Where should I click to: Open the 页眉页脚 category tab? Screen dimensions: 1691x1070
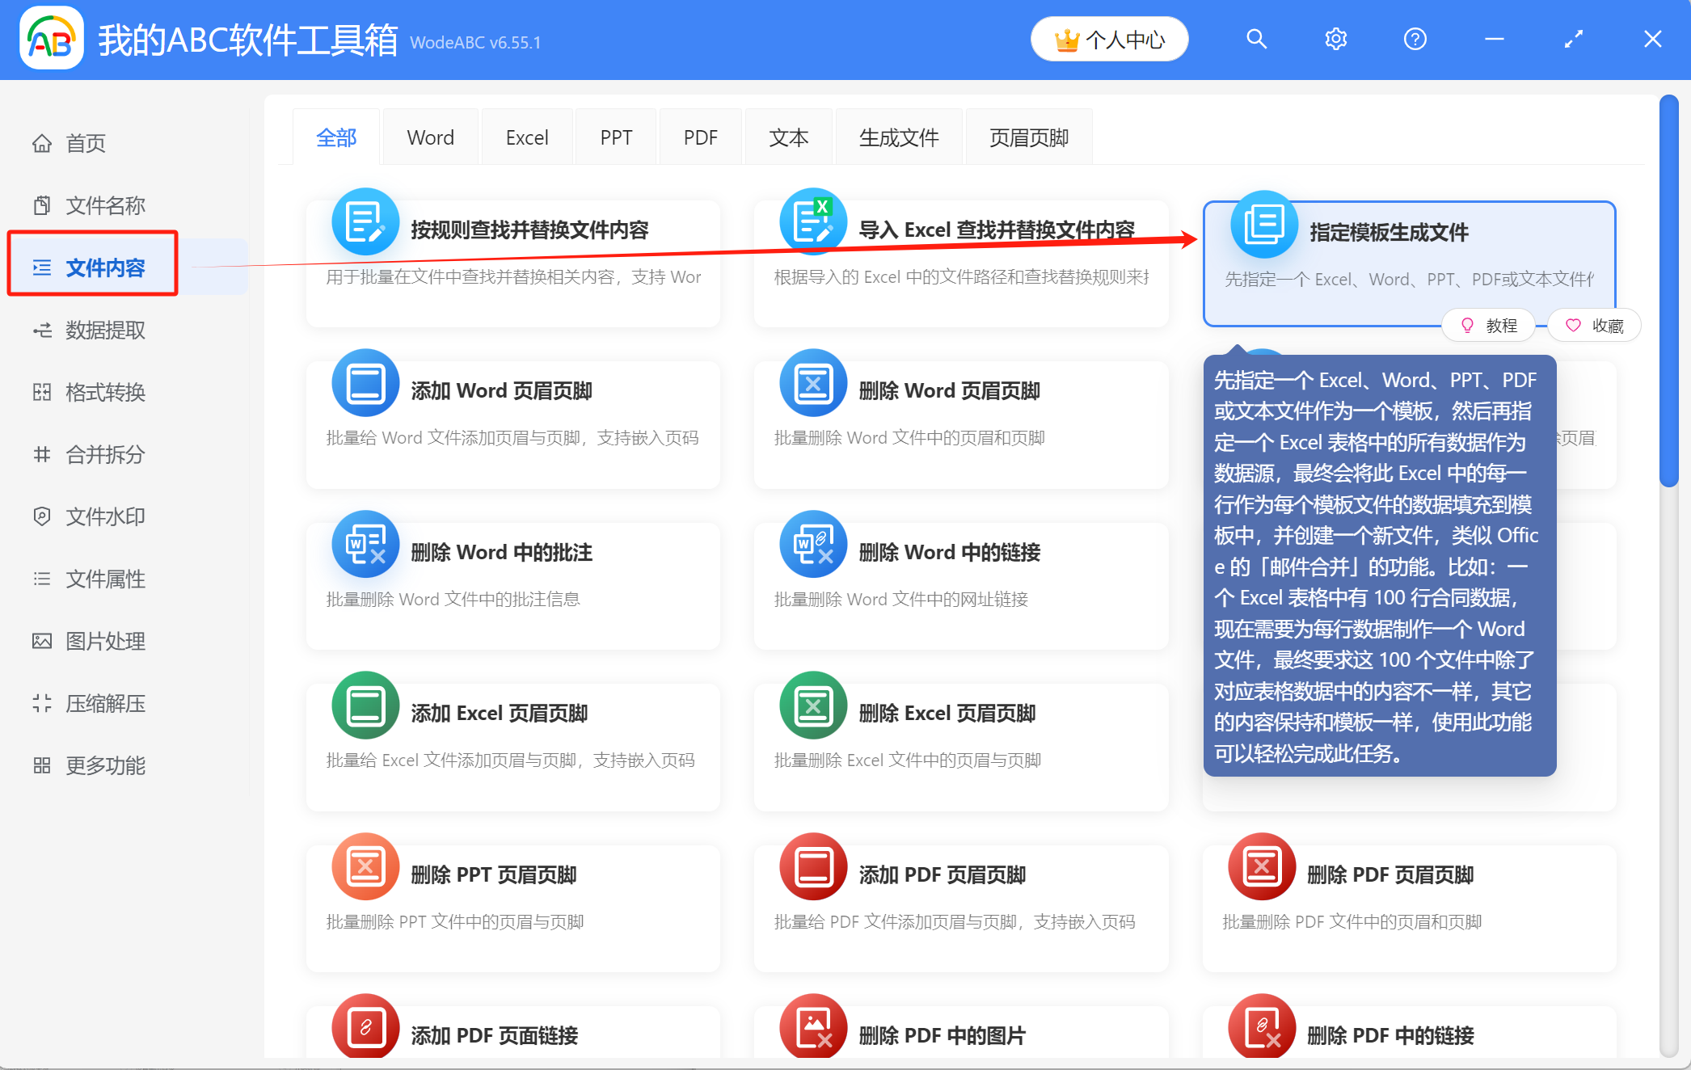coord(1028,137)
